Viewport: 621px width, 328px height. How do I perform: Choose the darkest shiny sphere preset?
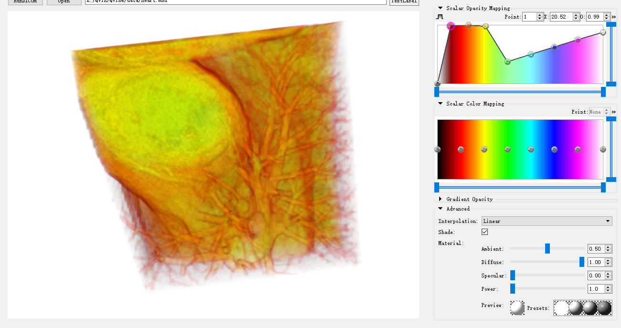coord(604,308)
